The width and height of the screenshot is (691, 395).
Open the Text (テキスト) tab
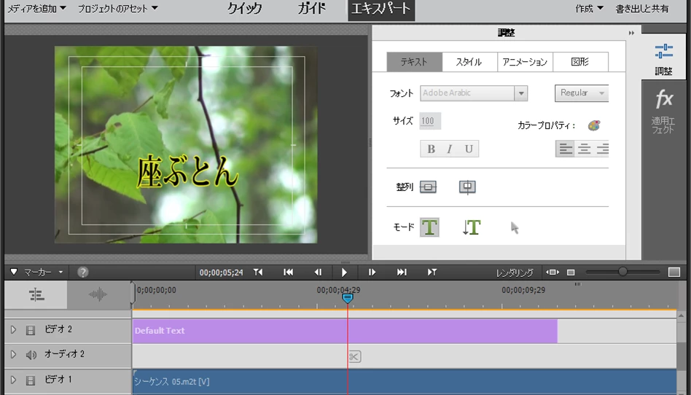(x=414, y=62)
